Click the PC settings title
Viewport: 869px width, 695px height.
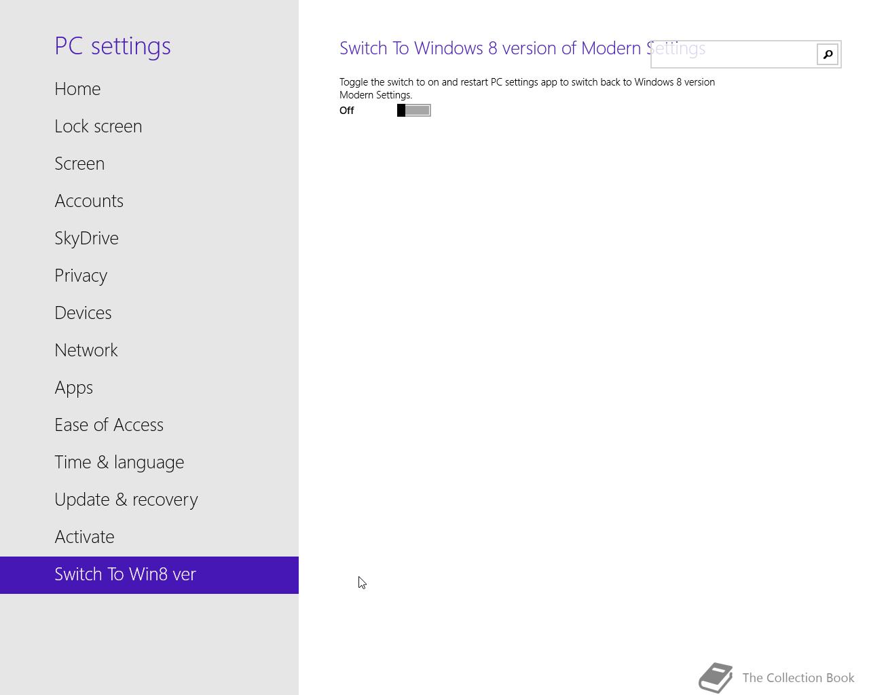click(x=113, y=46)
